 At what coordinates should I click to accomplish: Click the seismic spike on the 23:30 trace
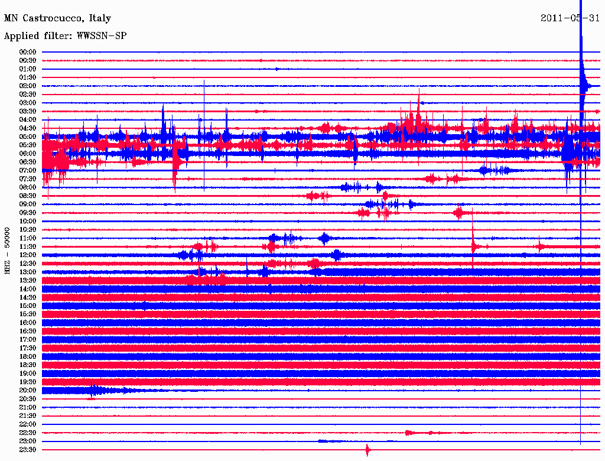point(367,450)
